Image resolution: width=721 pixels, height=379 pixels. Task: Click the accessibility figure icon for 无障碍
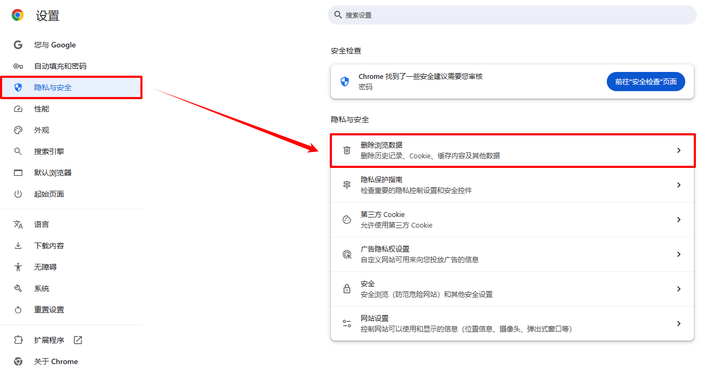point(18,267)
